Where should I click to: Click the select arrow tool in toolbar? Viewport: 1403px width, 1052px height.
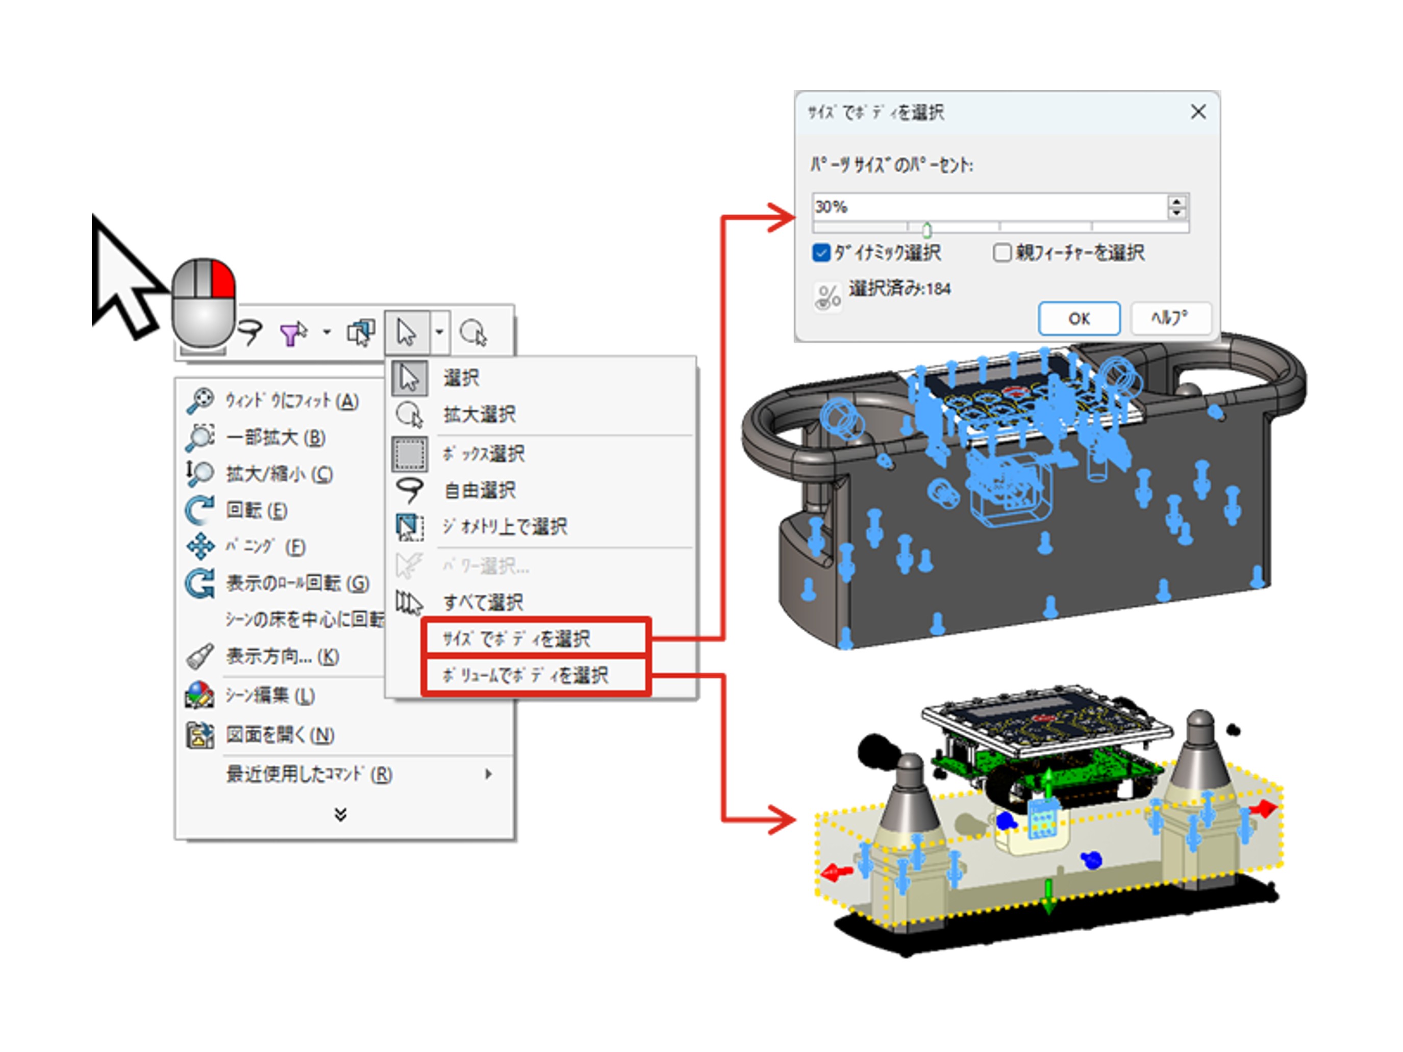[x=407, y=332]
